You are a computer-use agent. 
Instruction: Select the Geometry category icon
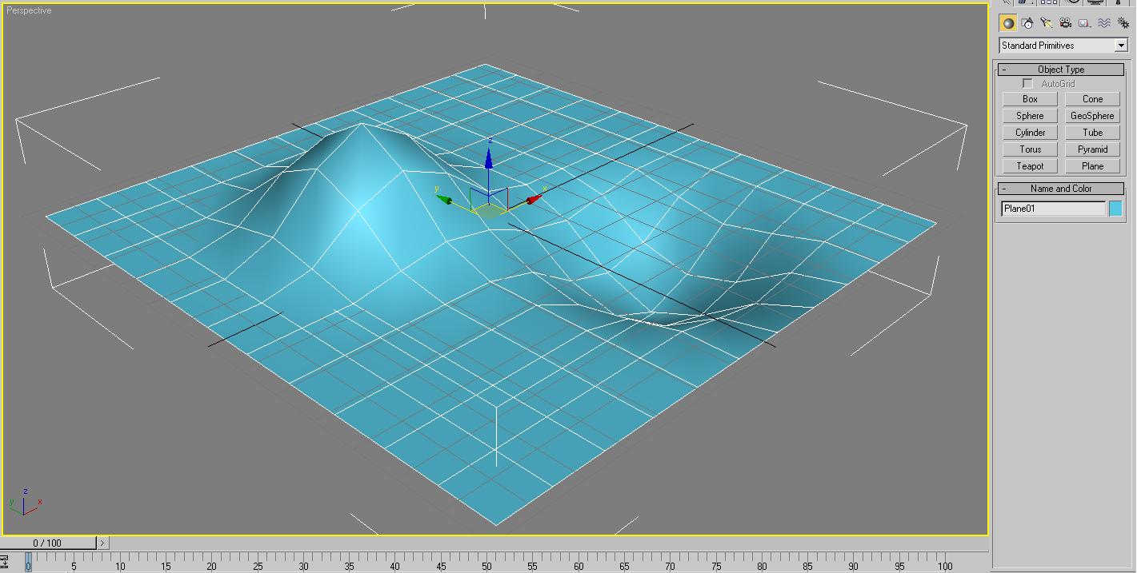(x=1008, y=23)
